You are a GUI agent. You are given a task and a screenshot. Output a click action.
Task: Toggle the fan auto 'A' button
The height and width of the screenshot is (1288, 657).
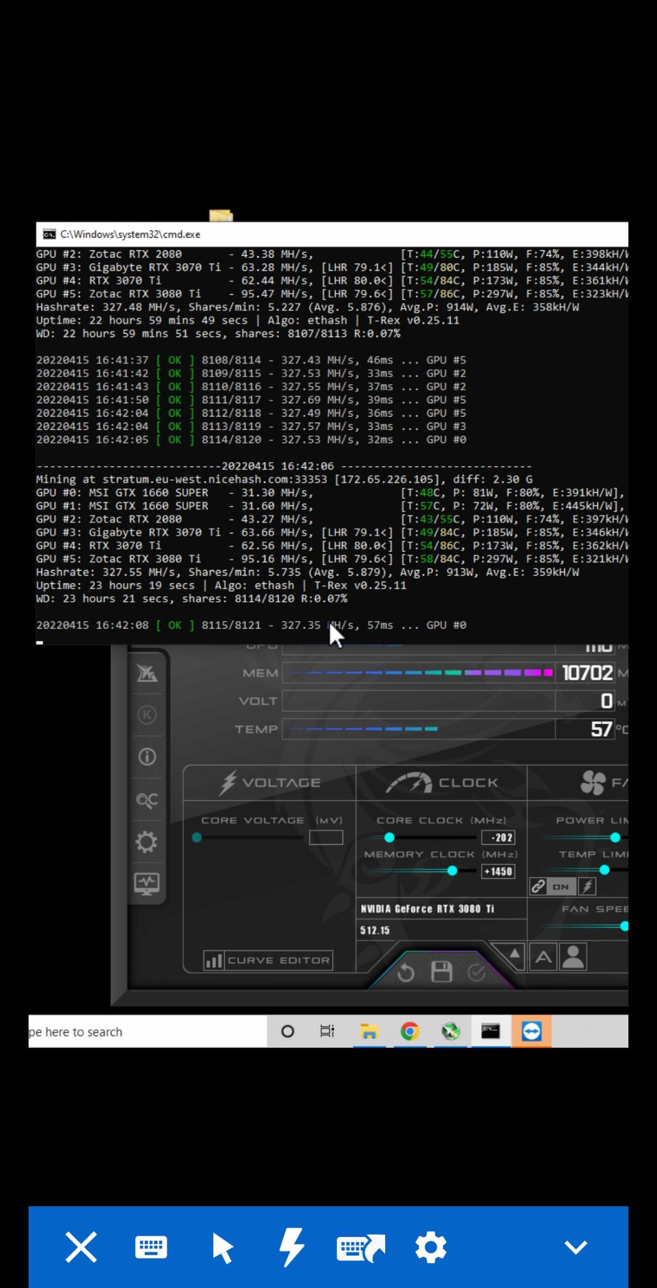tap(543, 957)
